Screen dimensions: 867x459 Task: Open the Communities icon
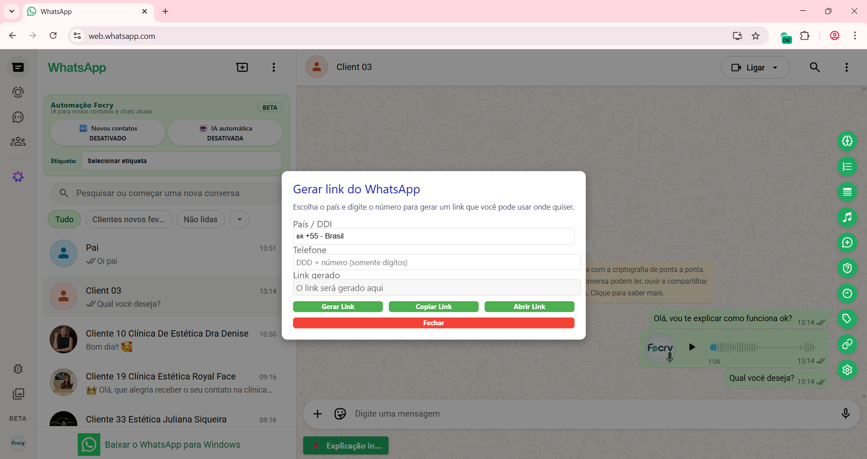18,141
